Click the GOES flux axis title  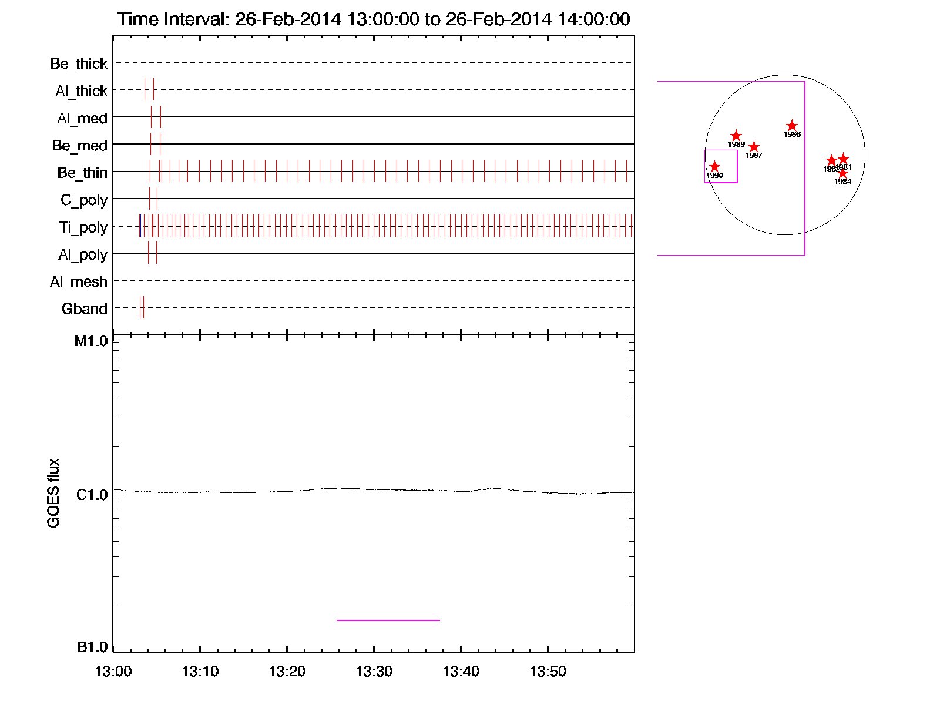pyautogui.click(x=53, y=493)
